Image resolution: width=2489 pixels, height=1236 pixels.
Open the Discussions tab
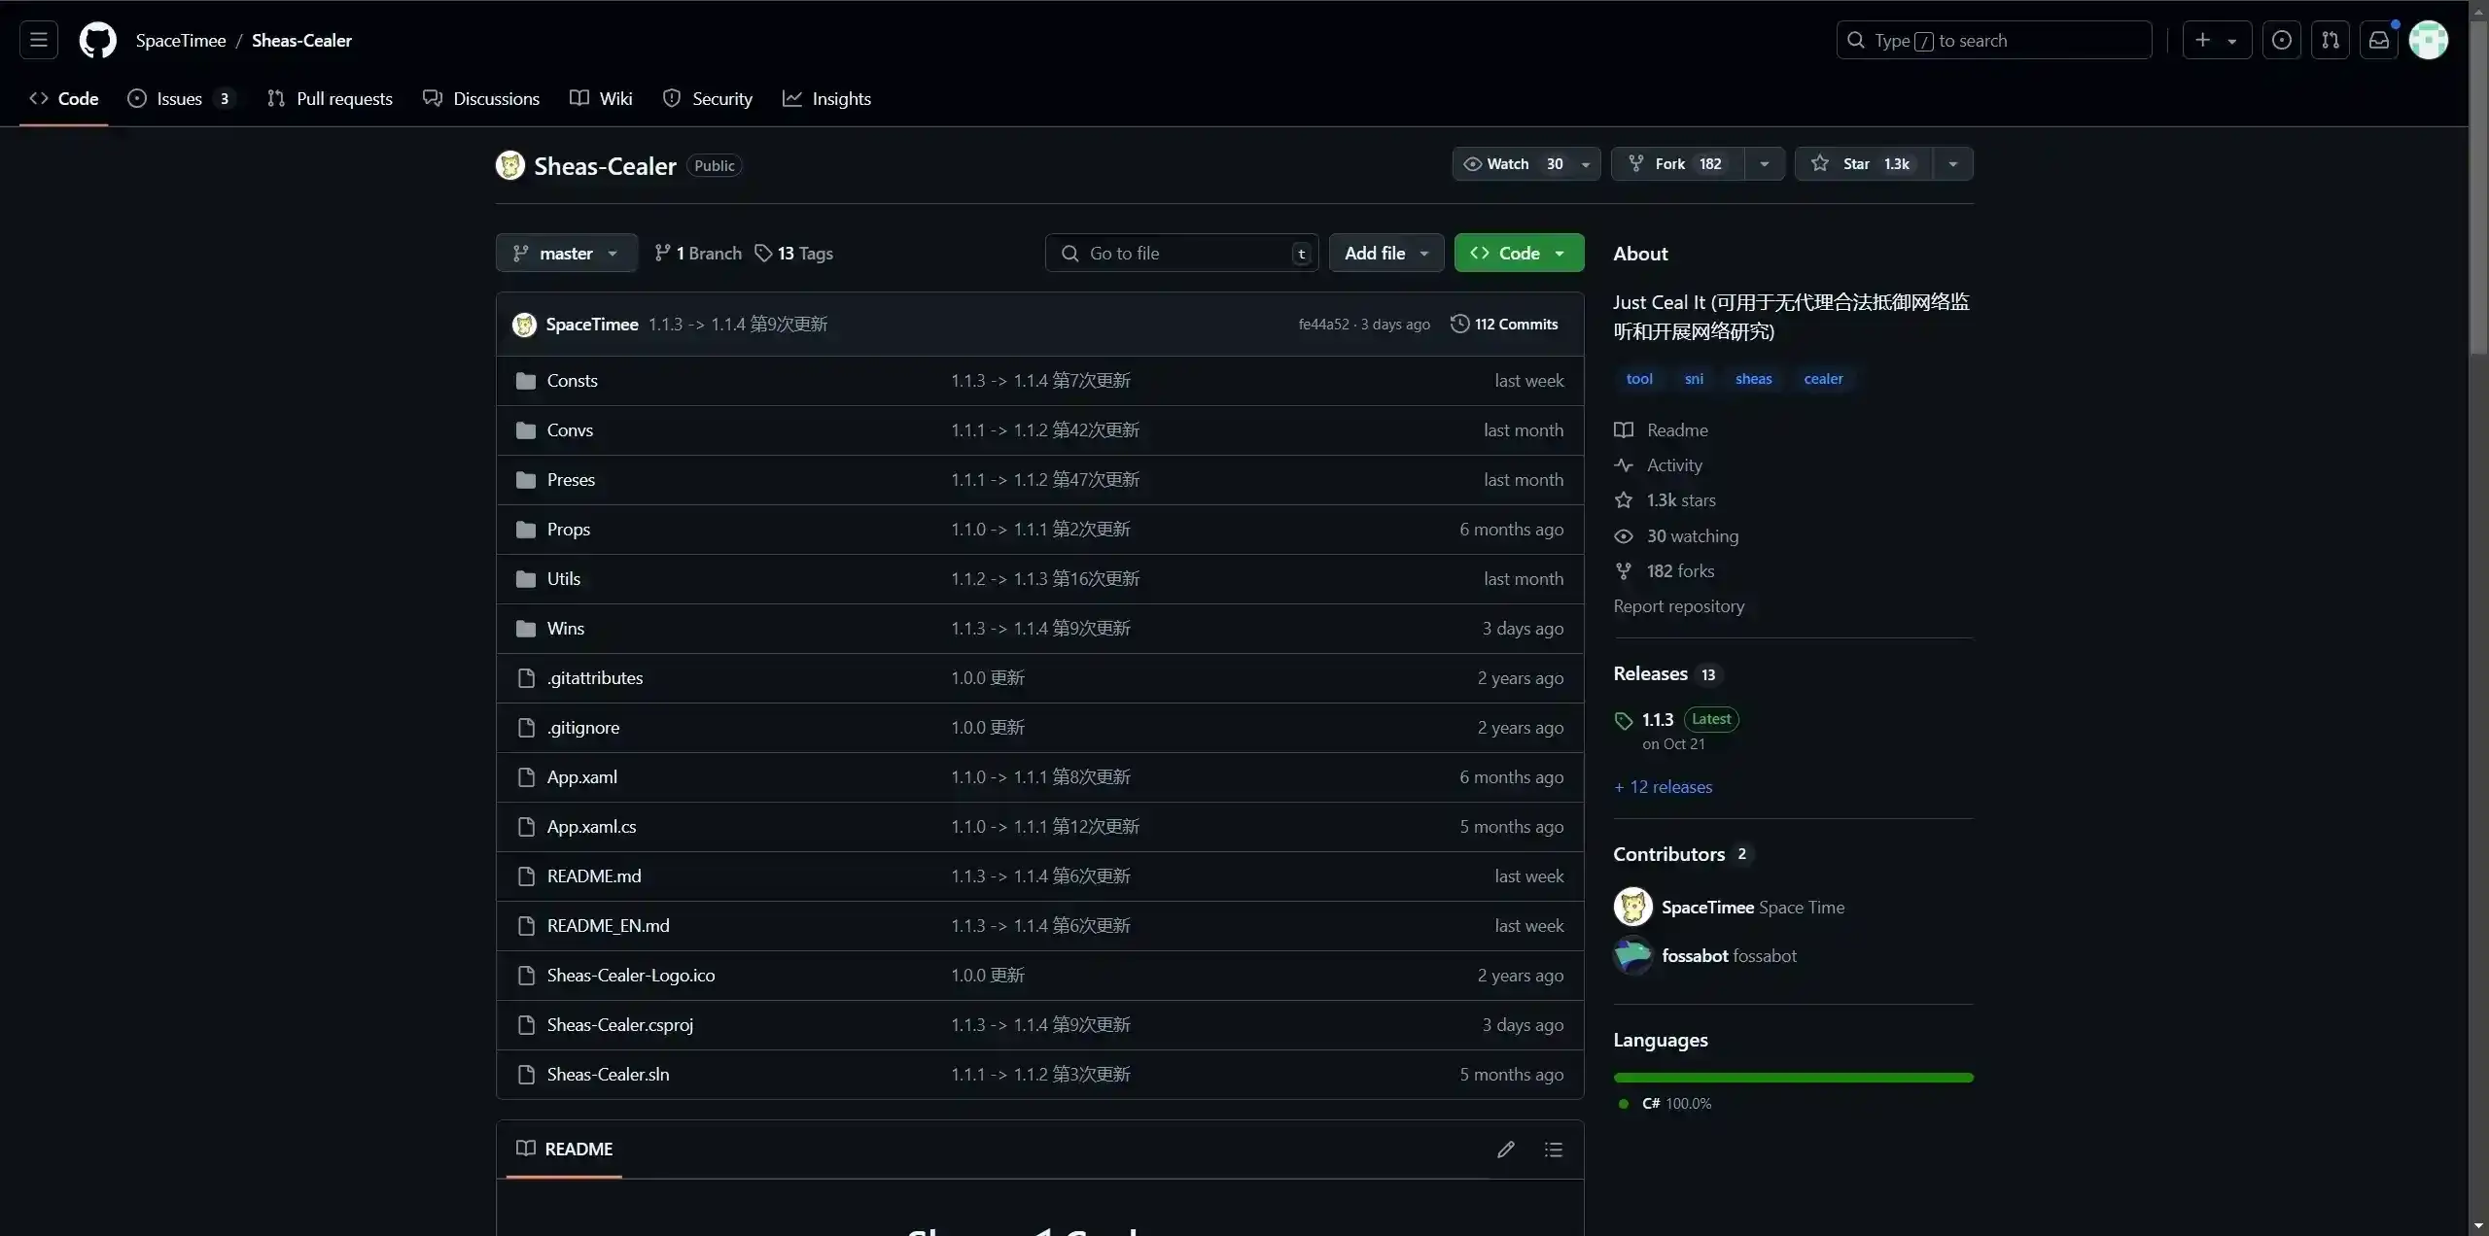point(481,98)
